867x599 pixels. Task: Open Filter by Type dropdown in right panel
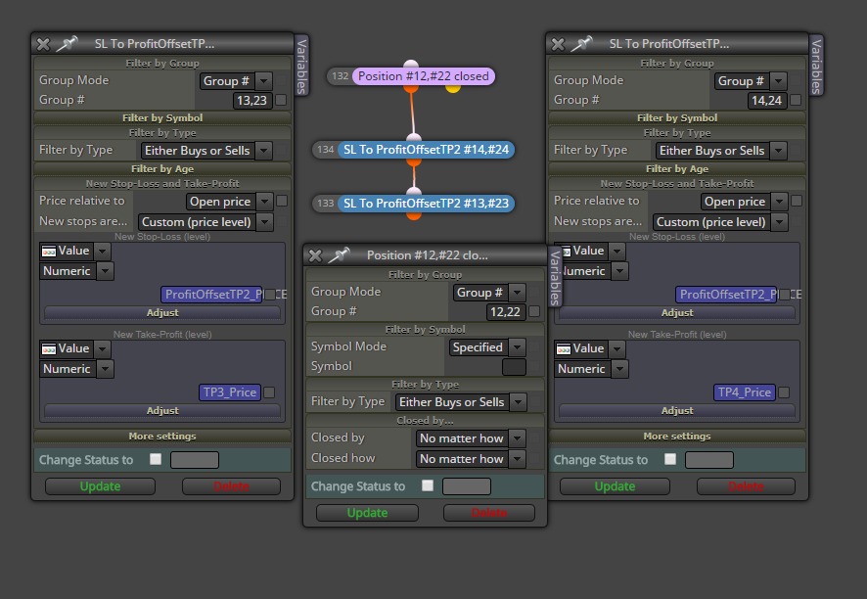point(779,151)
